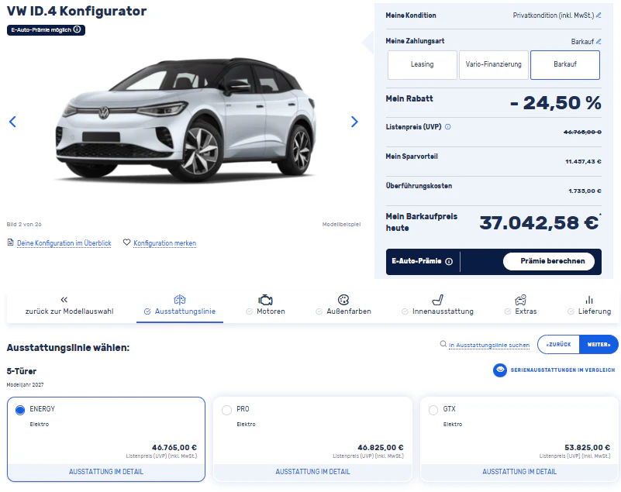
Task: Click the Ausstattungslinie step icon
Action: (180, 300)
